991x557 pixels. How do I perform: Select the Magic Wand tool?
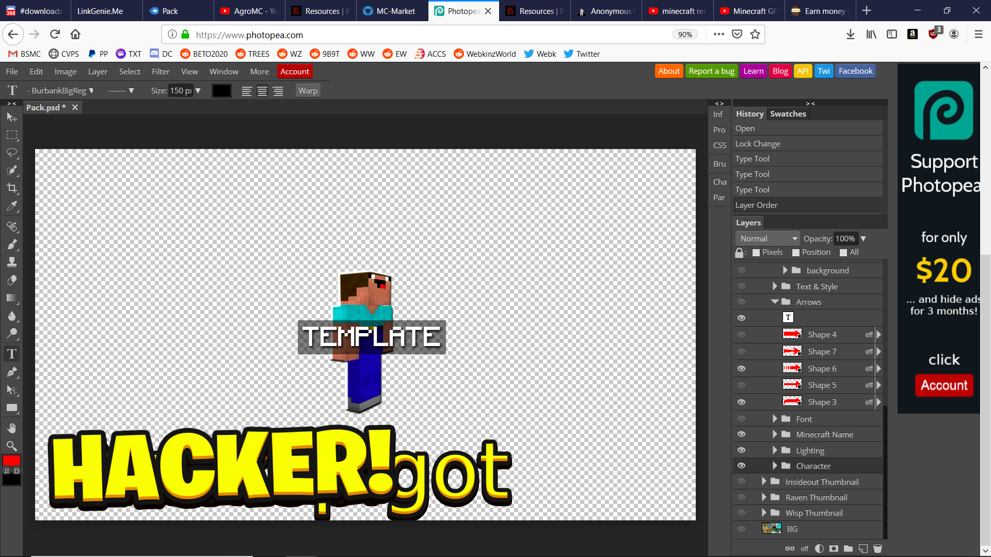[x=12, y=171]
